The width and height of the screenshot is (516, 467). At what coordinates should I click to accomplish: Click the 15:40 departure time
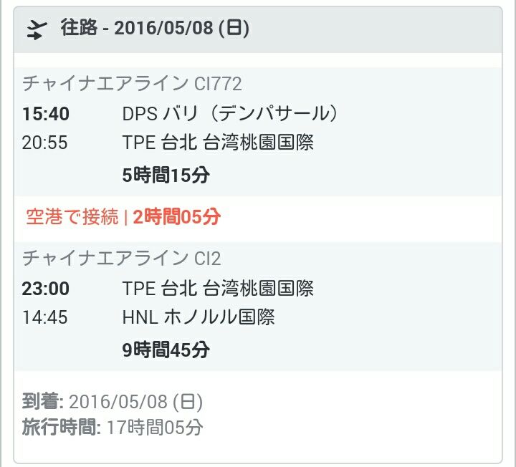(x=46, y=113)
